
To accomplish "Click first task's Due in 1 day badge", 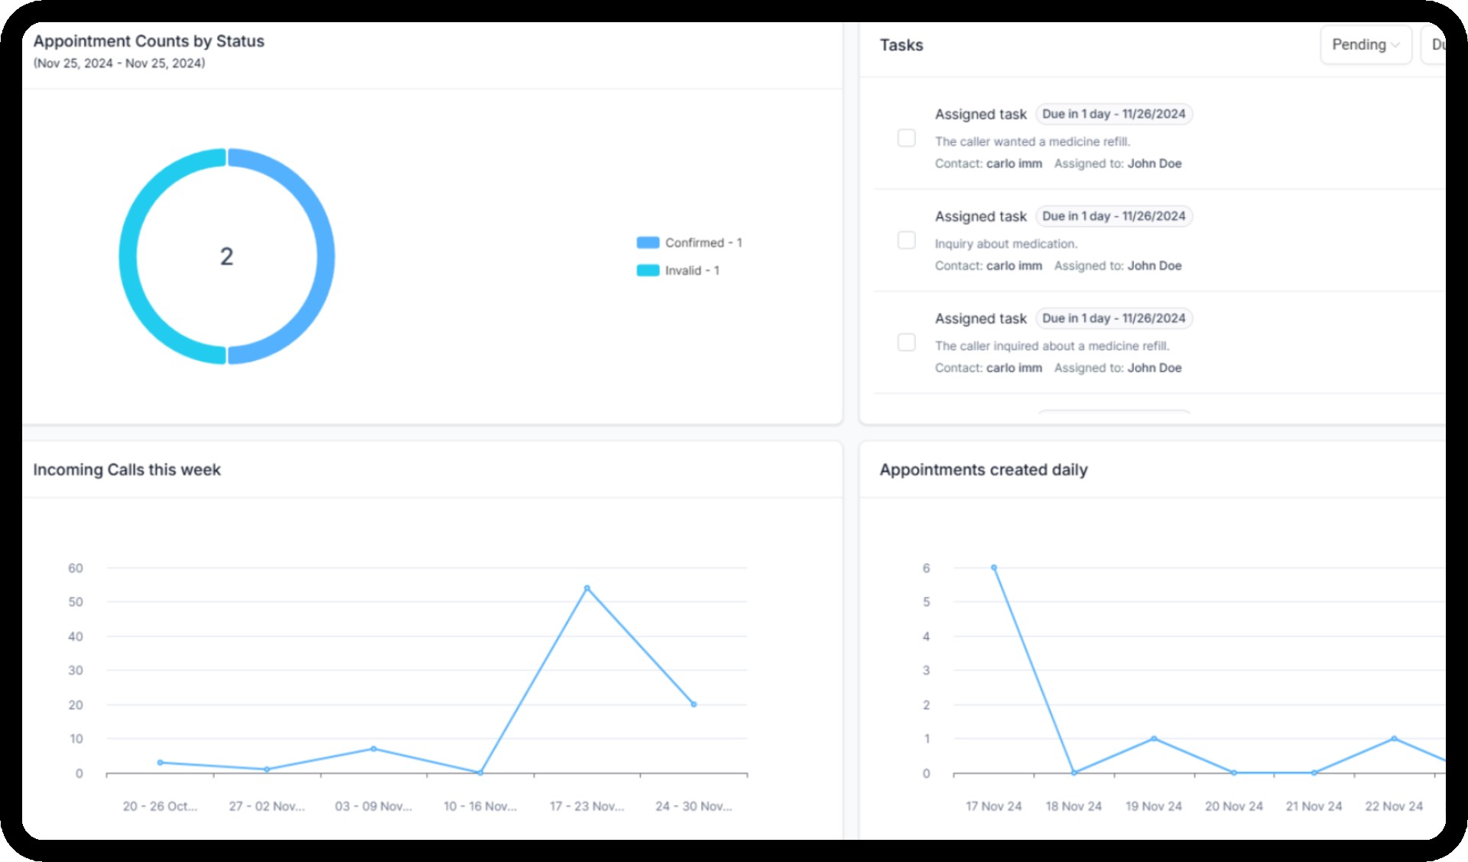I will pos(1113,114).
